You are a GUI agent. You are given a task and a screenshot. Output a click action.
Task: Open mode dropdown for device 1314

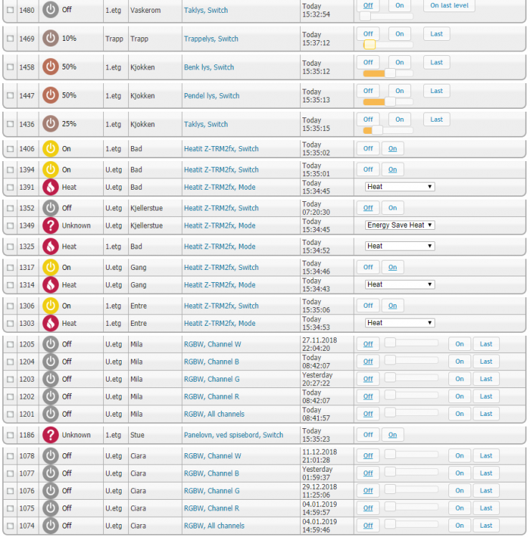pyautogui.click(x=400, y=284)
